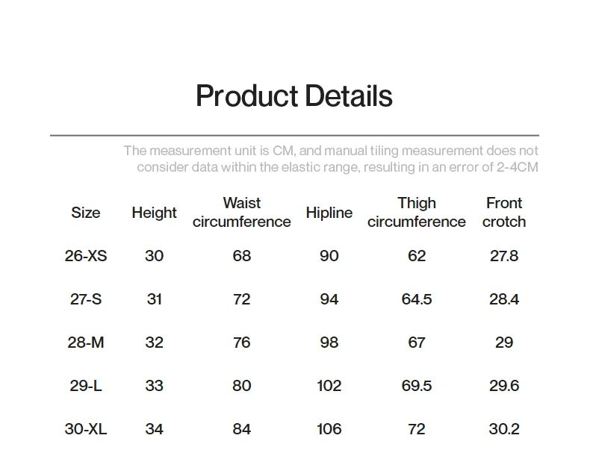Click the Thigh circumference column header
The width and height of the screenshot is (590, 450).
coord(416,213)
